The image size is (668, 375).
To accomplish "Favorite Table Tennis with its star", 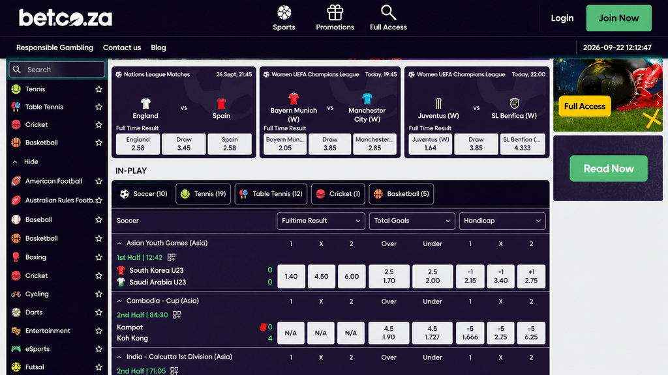I will coord(99,107).
